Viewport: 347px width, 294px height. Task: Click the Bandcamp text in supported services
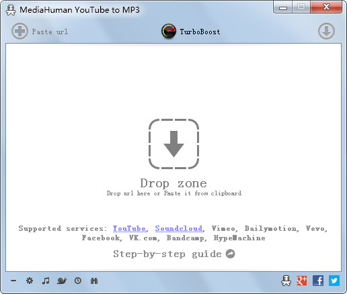click(186, 238)
